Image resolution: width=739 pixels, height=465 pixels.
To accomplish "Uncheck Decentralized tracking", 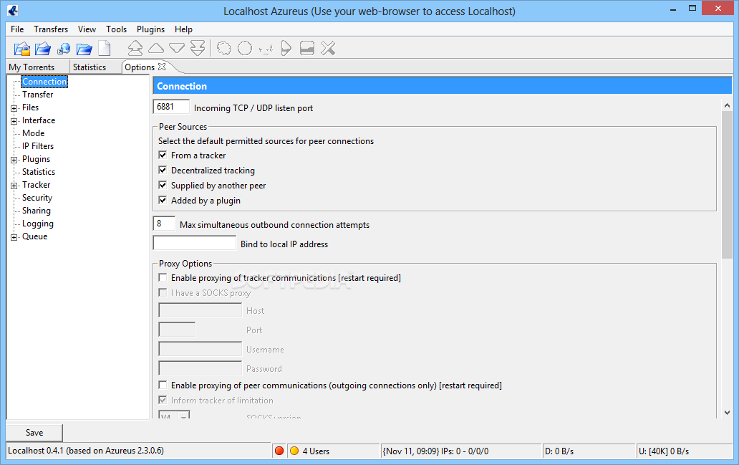I will pos(163,170).
